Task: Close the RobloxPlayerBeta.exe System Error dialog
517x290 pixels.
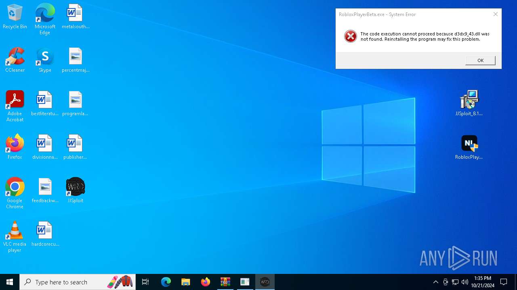Action: click(x=496, y=14)
